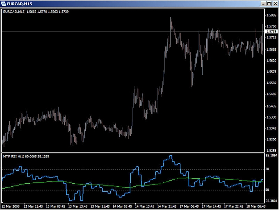
Task: Click the price scale value 1.5390
Action: pos(271,117)
